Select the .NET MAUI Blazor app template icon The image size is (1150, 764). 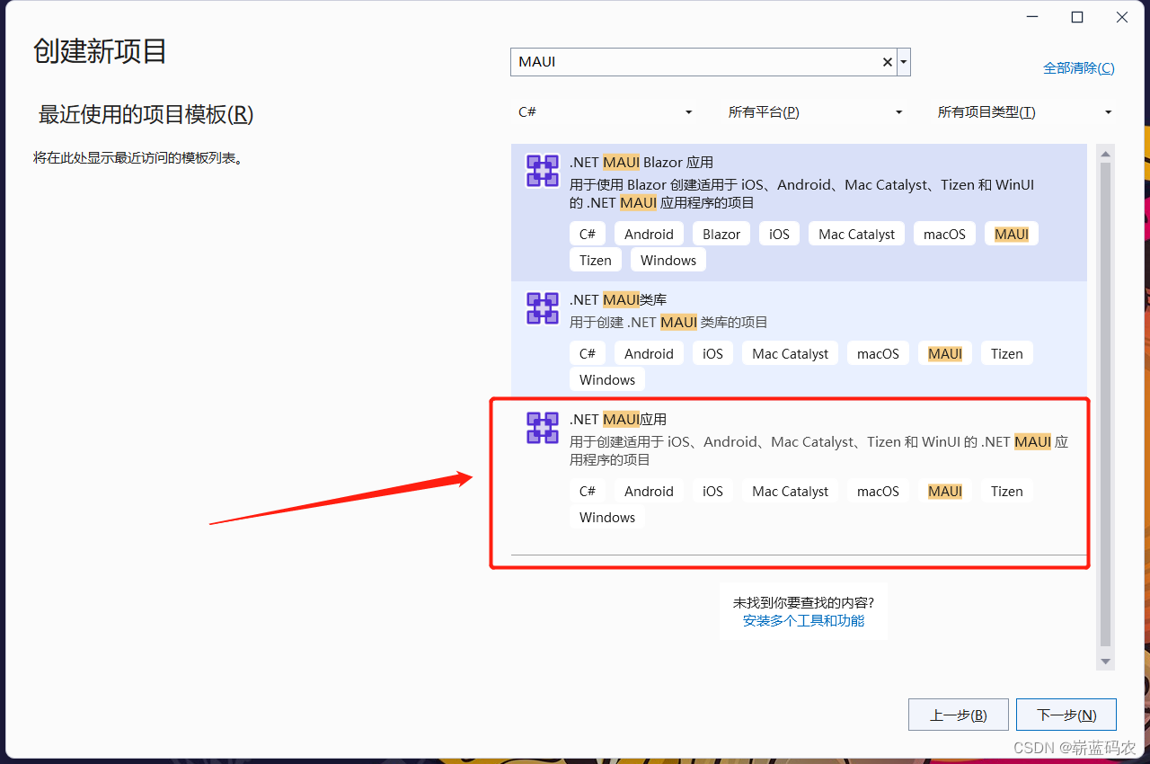[x=543, y=171]
